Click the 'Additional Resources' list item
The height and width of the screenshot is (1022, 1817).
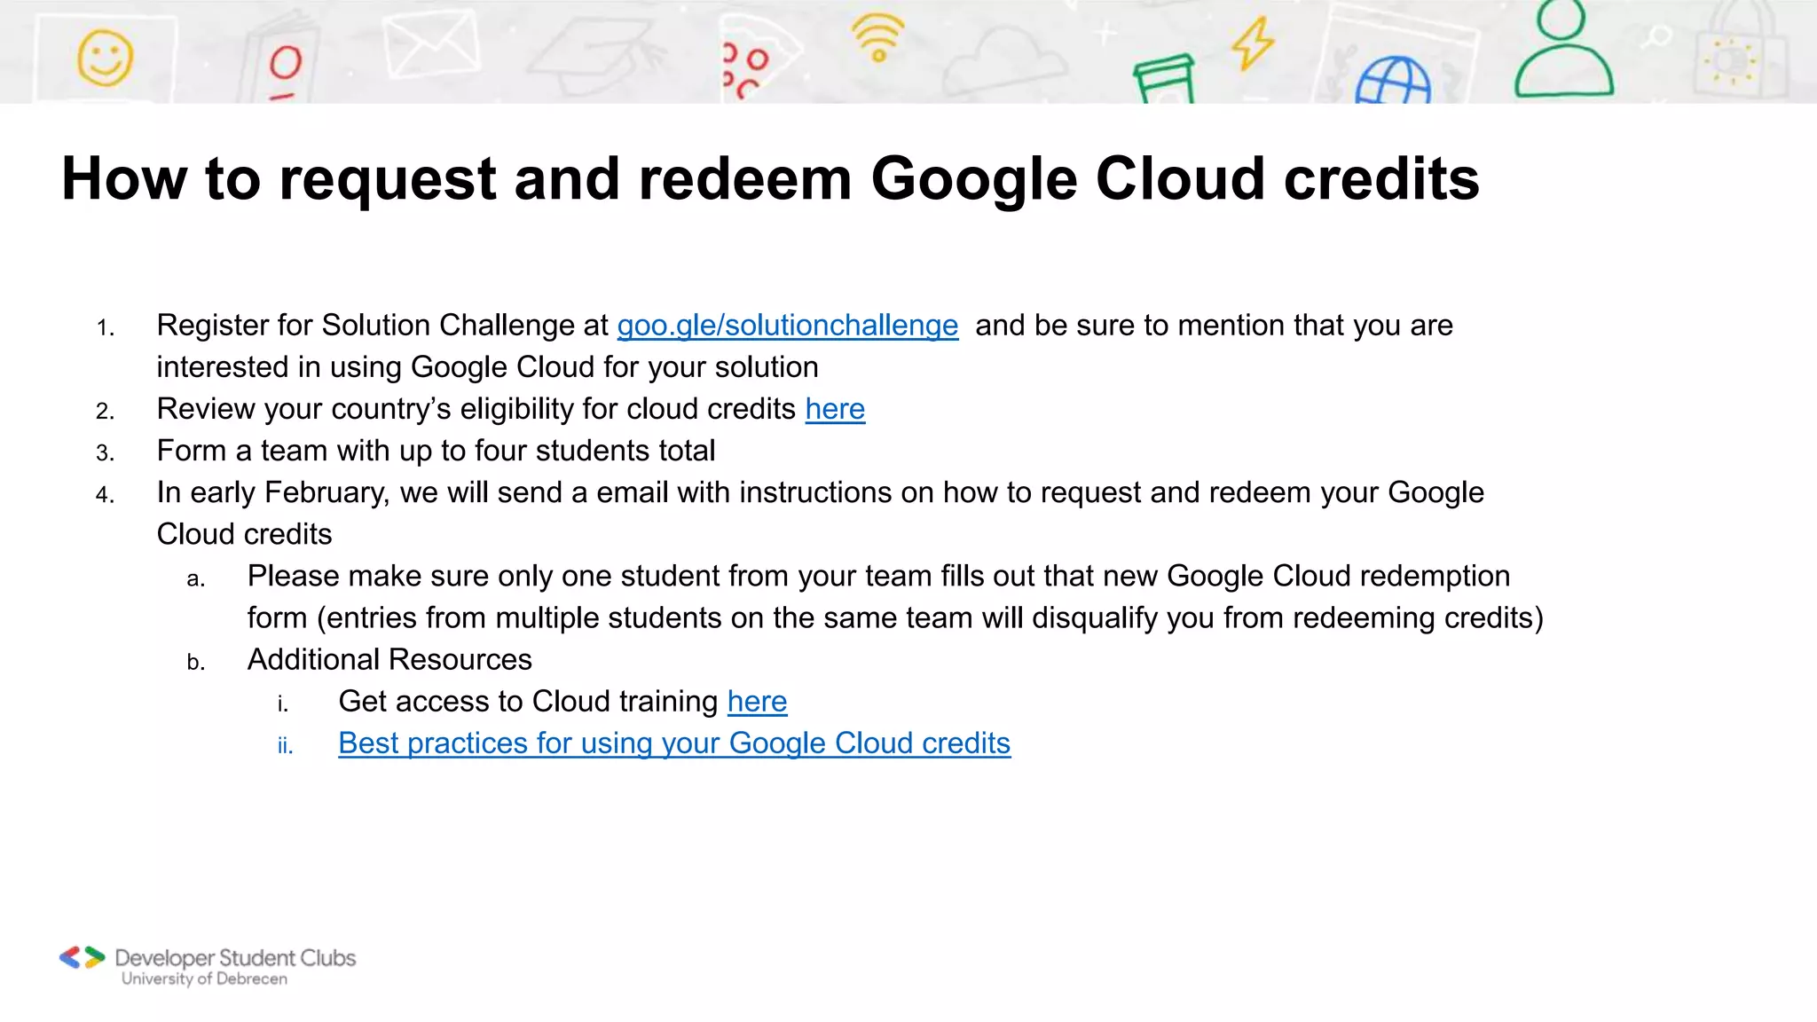(389, 660)
